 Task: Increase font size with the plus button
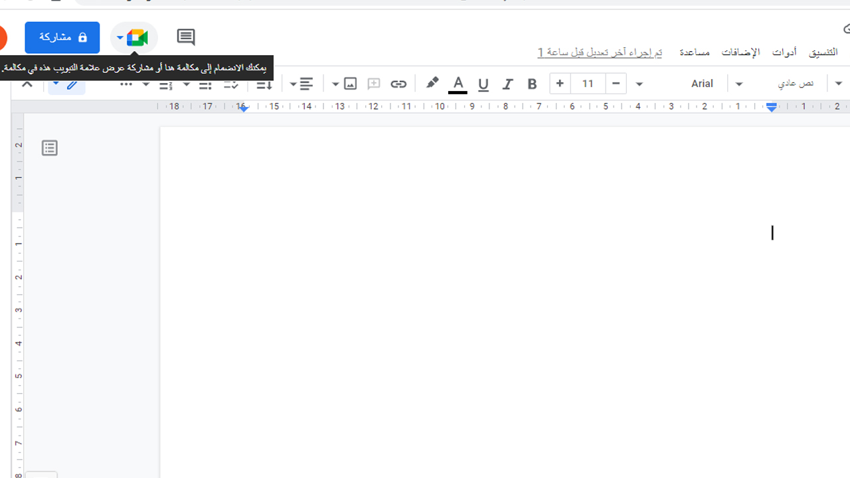point(560,84)
